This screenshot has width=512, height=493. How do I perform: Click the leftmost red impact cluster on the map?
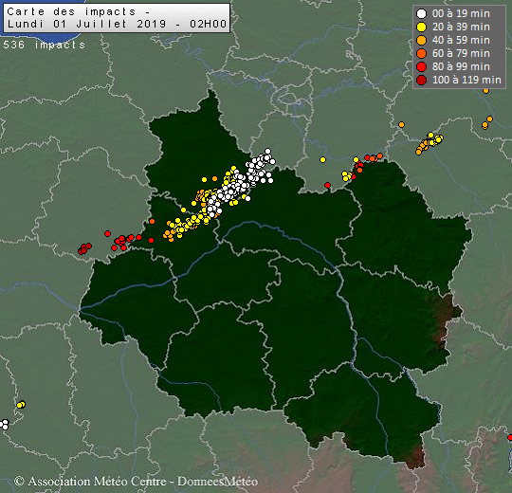84,248
